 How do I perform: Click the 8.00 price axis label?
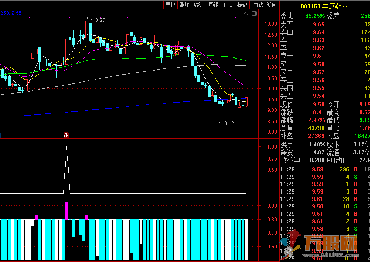tap(272, 132)
